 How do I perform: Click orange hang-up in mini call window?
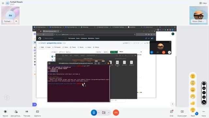coord(164,52)
